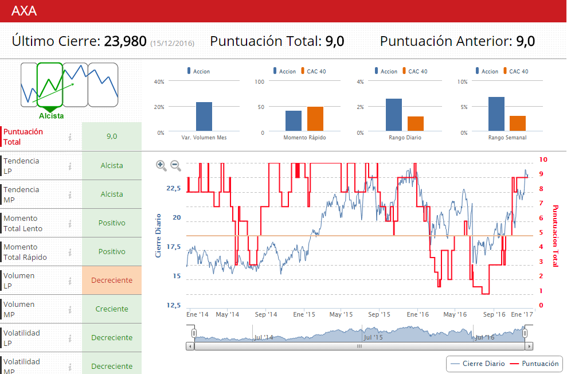Toggle Accion legend in Momento Rápido chart
Screen dimensions: 567x374
pyautogui.click(x=284, y=71)
